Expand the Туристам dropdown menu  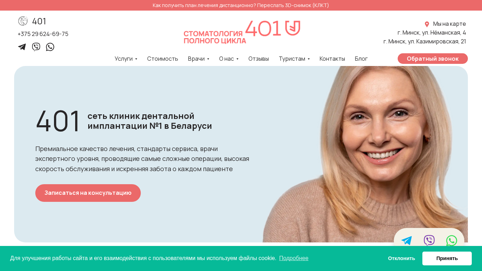(x=294, y=59)
